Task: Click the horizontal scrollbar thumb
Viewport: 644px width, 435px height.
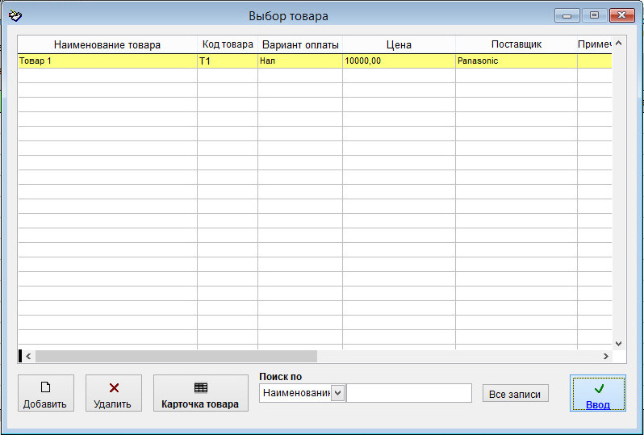Action: [x=176, y=356]
